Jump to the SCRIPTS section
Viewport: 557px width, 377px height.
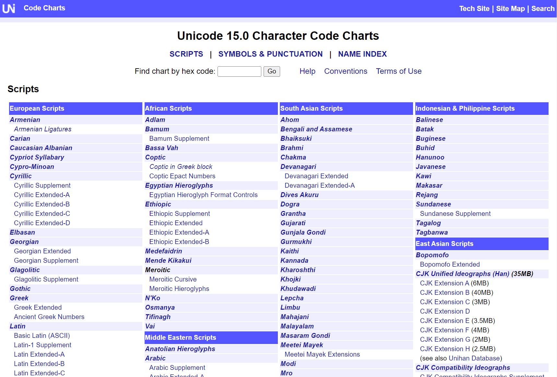click(186, 54)
